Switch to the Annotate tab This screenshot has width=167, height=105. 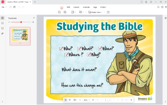point(86,7)
